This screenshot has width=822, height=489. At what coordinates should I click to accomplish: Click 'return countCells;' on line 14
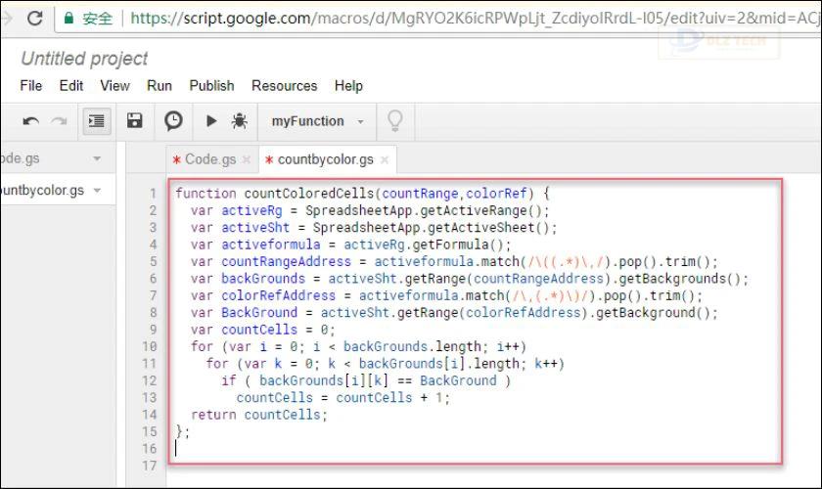pos(259,415)
